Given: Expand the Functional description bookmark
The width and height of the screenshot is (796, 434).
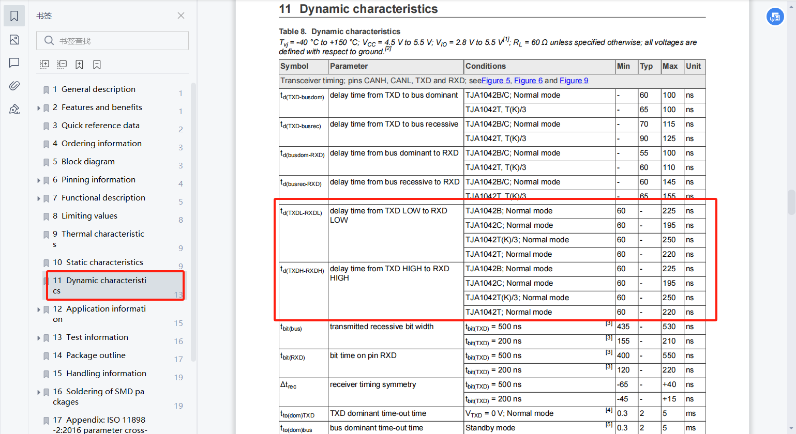Looking at the screenshot, I should 39,198.
